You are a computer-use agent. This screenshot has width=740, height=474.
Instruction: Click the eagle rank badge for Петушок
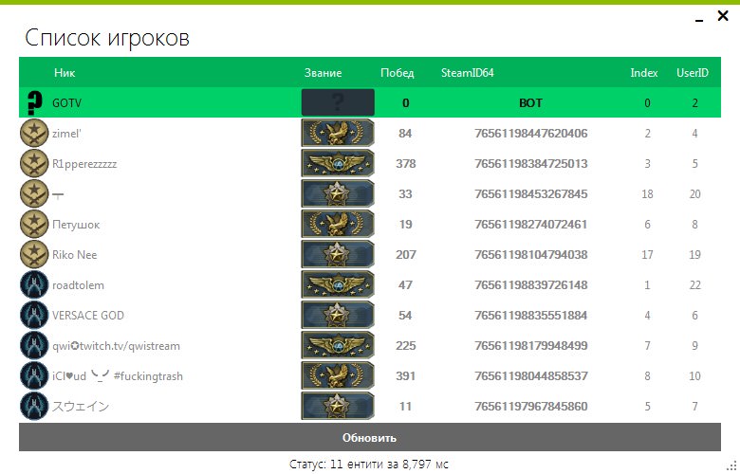tap(338, 224)
